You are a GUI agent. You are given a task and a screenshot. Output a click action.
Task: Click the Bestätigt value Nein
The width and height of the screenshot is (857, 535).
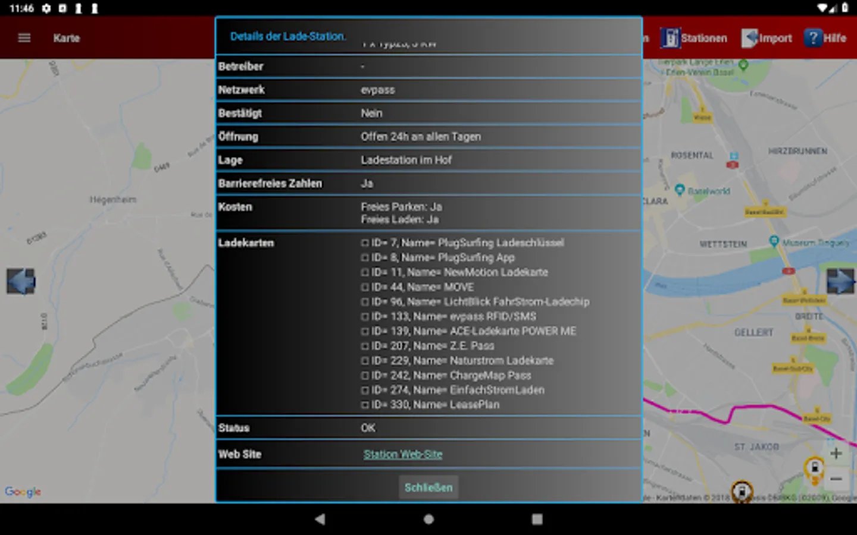371,113
